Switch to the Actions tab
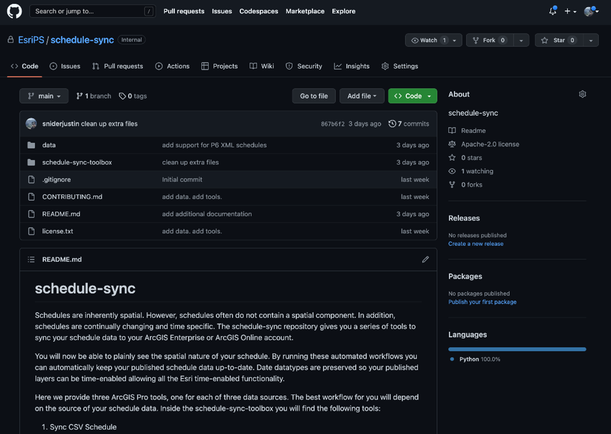This screenshot has height=434, width=611. coord(172,66)
